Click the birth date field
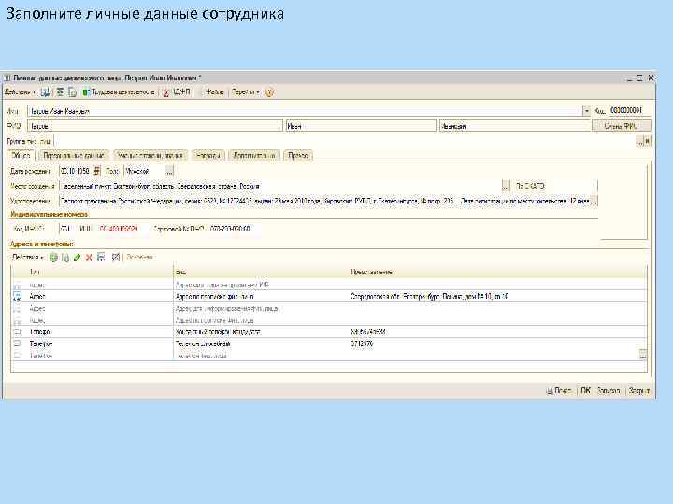Screen dimensions: 673x504 [x=76, y=171]
